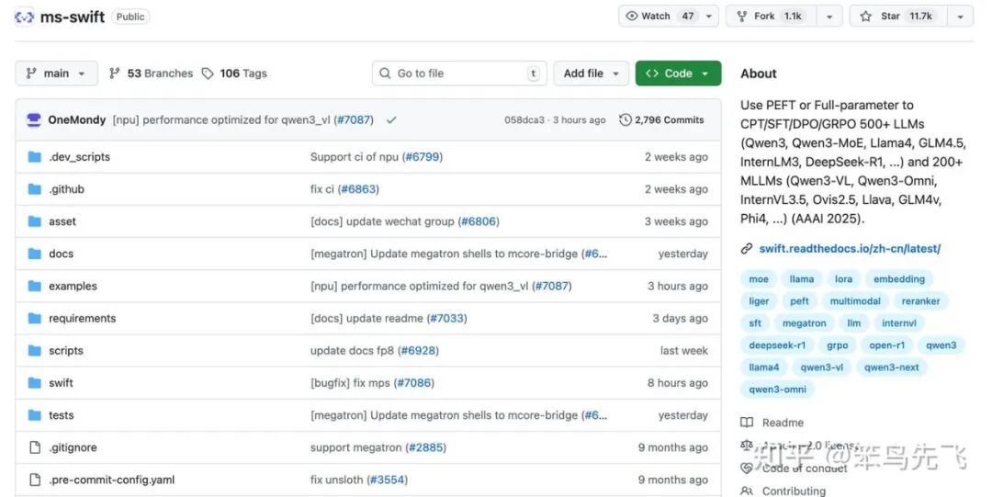
Task: Expand the Fork options dropdown arrow
Action: (829, 17)
